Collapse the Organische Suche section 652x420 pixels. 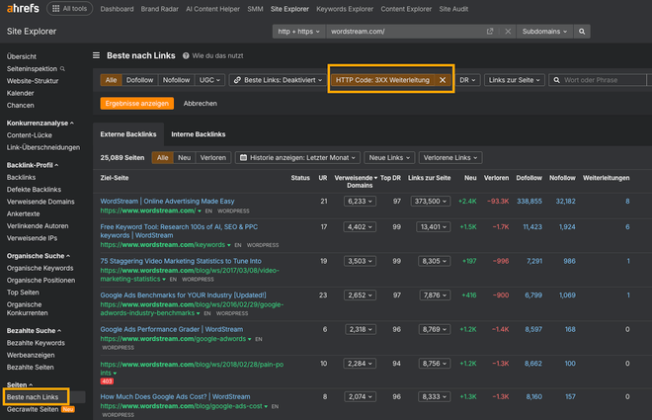[x=39, y=256]
